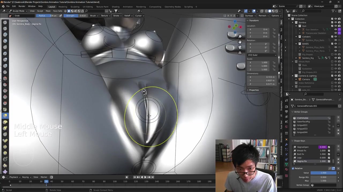Click the brush Strength slider
The image size is (343, 192).
click(76, 15)
